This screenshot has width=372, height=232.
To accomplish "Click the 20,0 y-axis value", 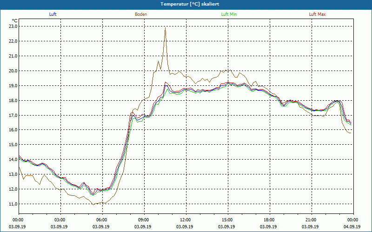I will pyautogui.click(x=13, y=71).
